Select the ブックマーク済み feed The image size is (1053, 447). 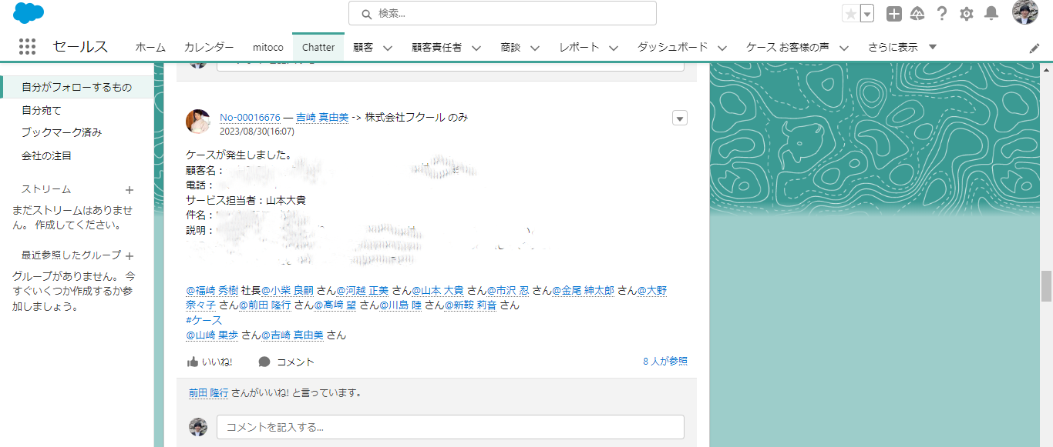62,132
